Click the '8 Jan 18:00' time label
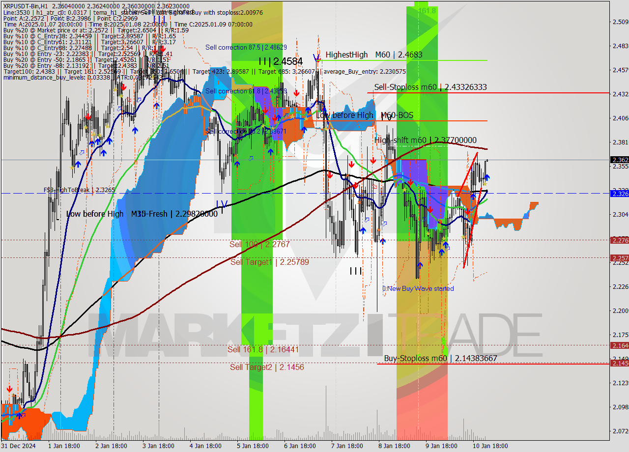 (x=394, y=446)
